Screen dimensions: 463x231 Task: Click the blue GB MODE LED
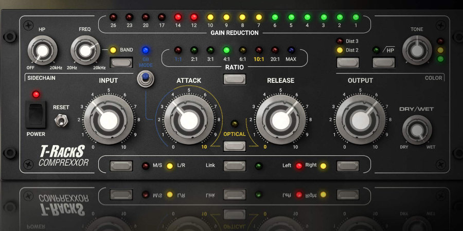coord(145,50)
